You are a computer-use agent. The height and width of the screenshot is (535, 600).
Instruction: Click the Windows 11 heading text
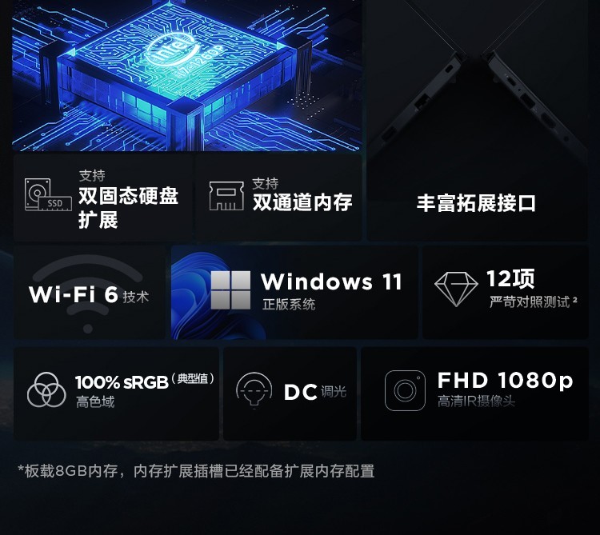coord(331,281)
